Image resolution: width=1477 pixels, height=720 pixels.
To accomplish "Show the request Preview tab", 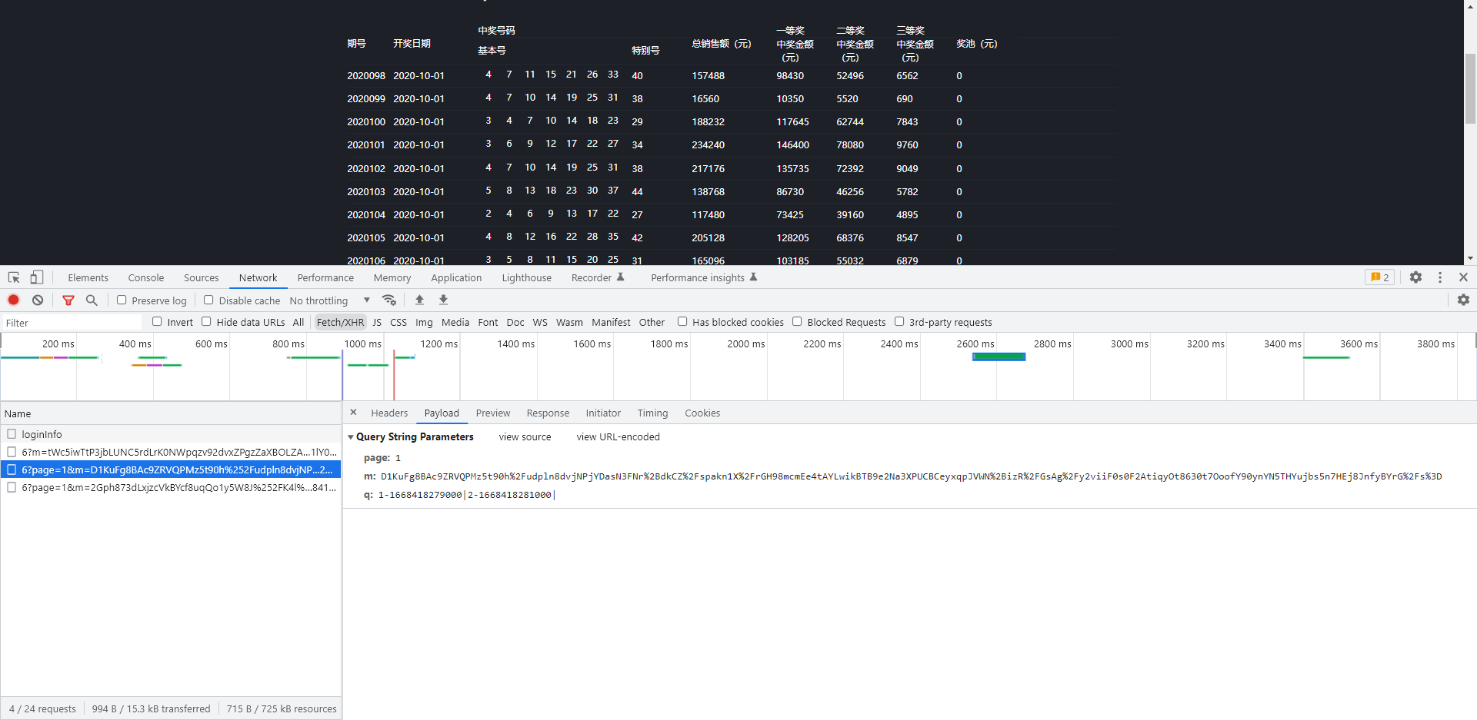I will (493, 413).
